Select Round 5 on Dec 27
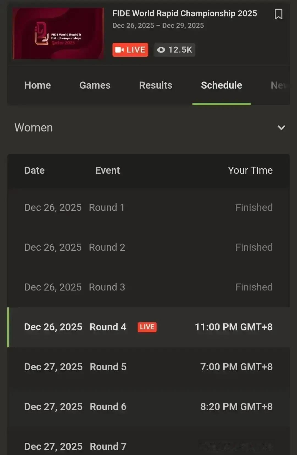The width and height of the screenshot is (297, 455). tap(148, 367)
